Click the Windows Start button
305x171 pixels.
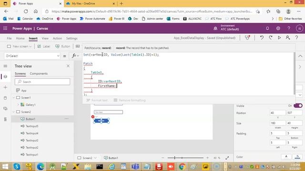5,167
